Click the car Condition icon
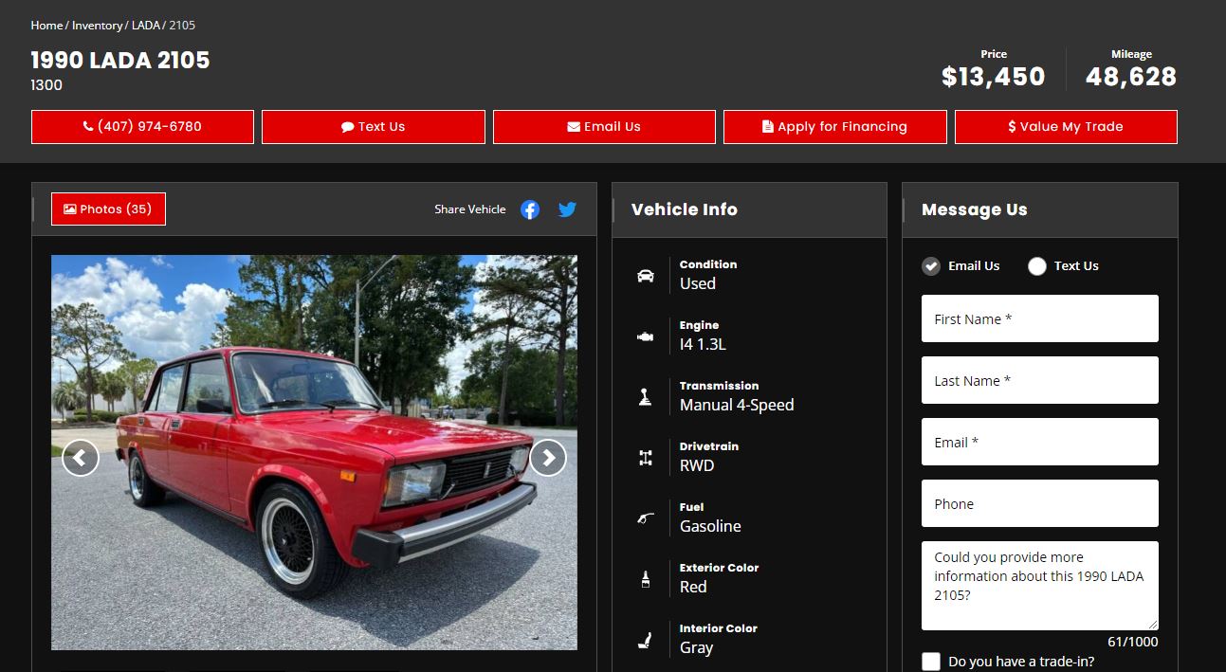1226x672 pixels. 646,276
